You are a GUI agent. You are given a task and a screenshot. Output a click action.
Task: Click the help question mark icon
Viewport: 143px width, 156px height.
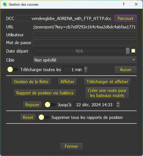click(124, 4)
